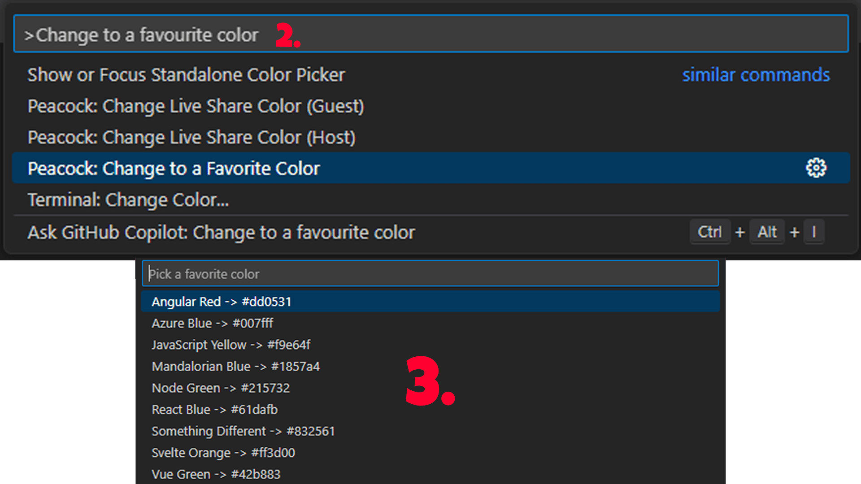Apply Node Green color
861x484 pixels.
click(x=221, y=388)
